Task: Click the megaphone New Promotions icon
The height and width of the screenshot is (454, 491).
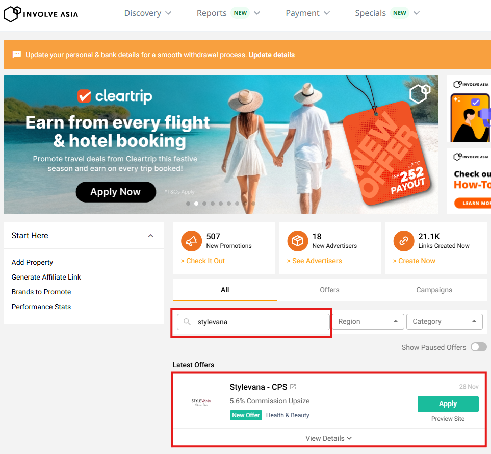Action: coord(191,241)
